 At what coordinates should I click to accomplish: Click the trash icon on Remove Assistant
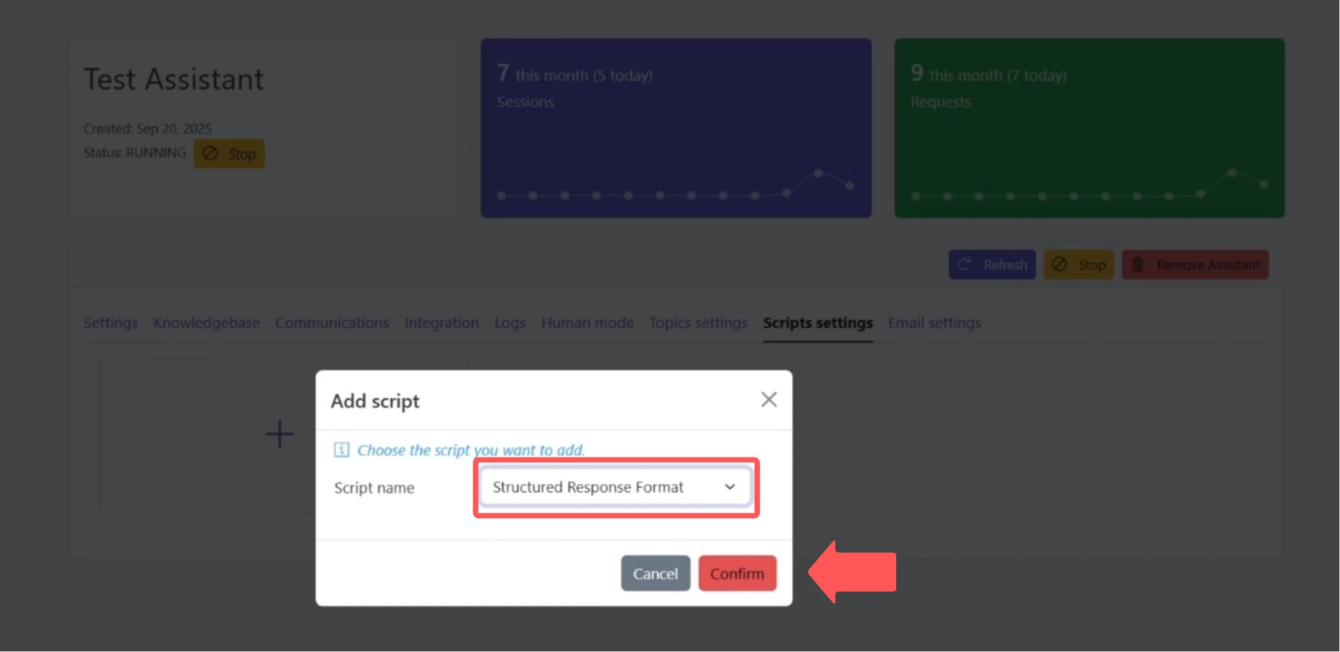click(x=1137, y=264)
